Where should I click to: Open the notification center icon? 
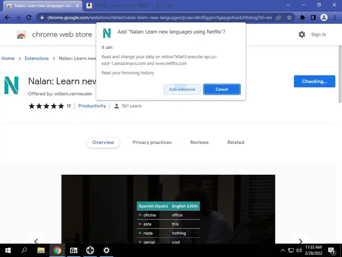(331, 251)
